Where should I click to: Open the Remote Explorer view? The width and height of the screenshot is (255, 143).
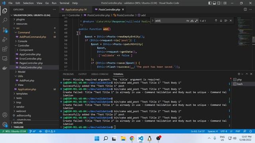pos(5,58)
